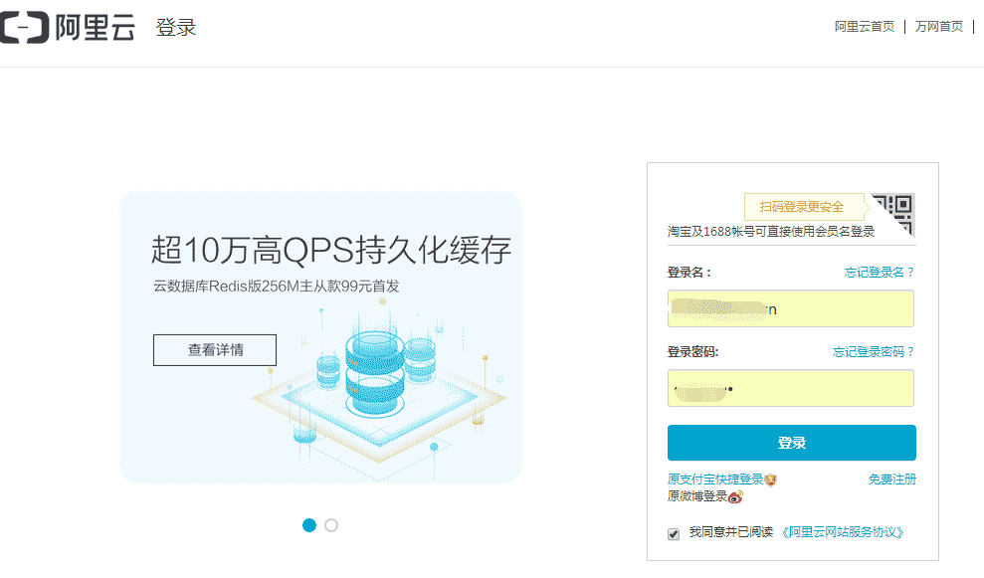Click the 登录 login button
Viewport: 984px width, 578px height.
[x=791, y=443]
